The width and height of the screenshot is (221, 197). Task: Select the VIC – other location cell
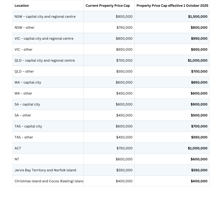(23, 49)
